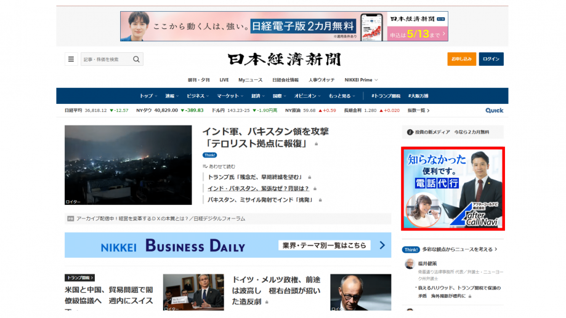Open the #大阪万博 hashtag link
This screenshot has width=566, height=318.
tap(418, 96)
